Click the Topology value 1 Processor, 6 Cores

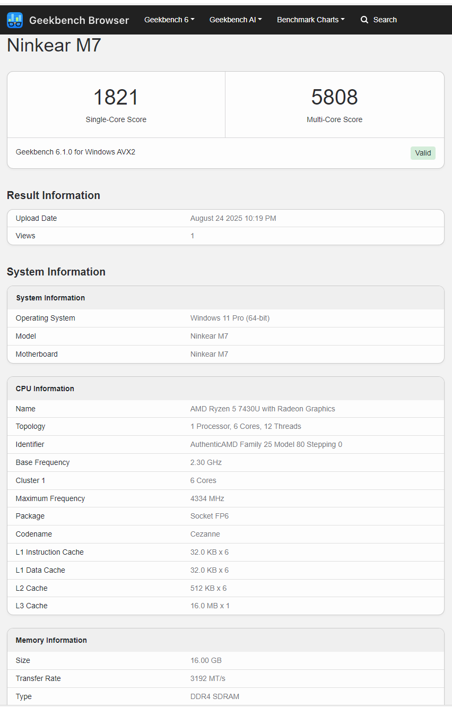click(x=246, y=426)
